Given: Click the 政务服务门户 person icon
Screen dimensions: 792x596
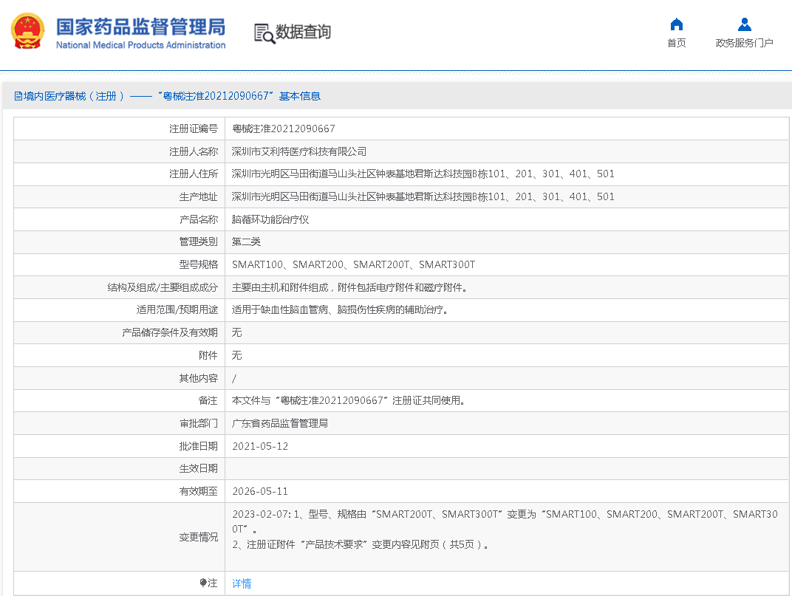Looking at the screenshot, I should (744, 24).
